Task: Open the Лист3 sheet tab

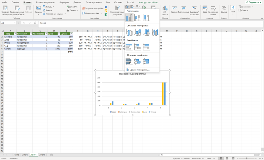Action: [x=42, y=155]
